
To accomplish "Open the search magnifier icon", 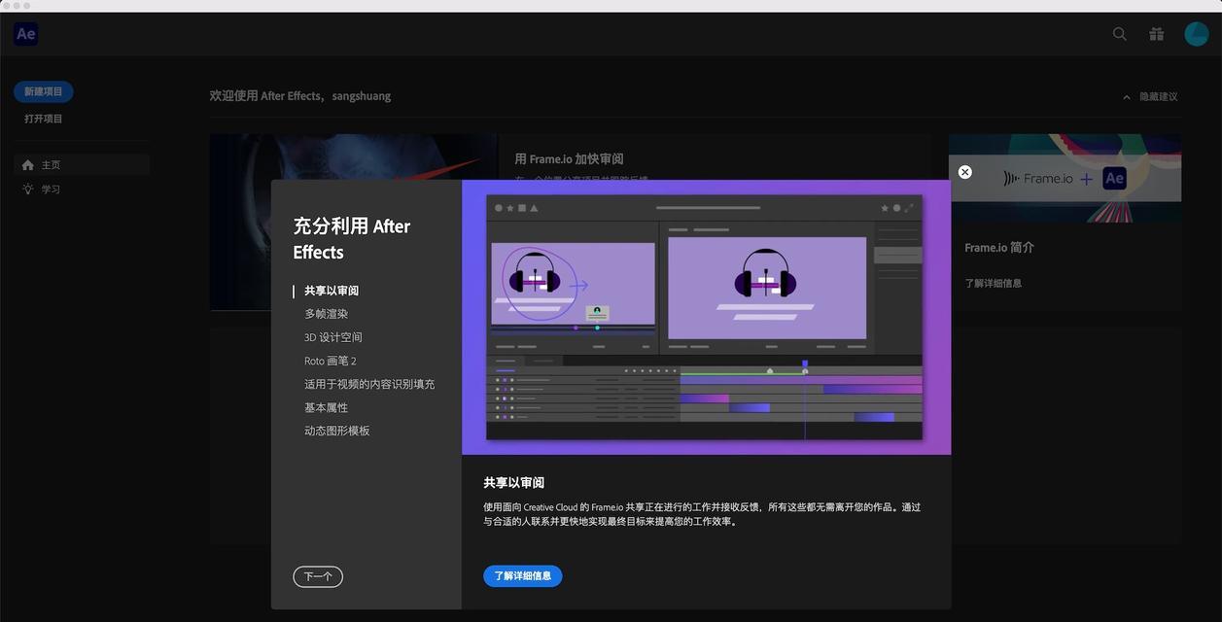I will [x=1120, y=34].
